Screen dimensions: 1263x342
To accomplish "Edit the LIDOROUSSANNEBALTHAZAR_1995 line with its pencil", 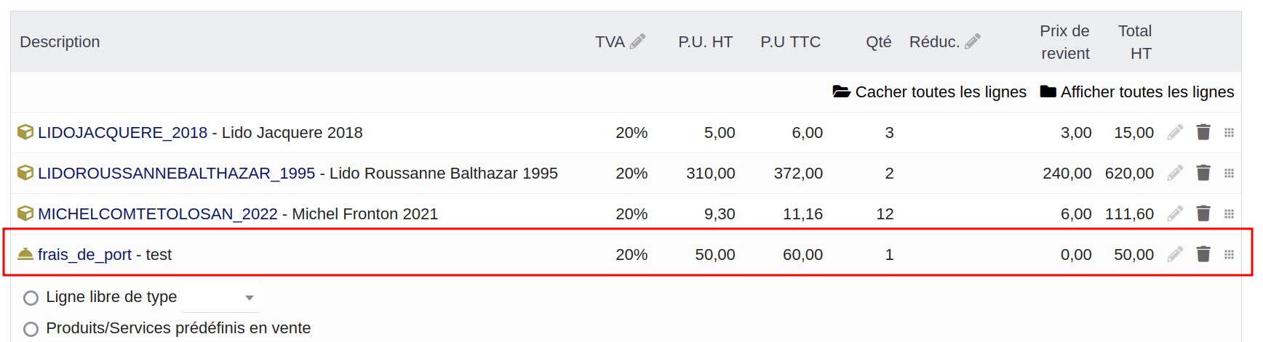I will pyautogui.click(x=1175, y=173).
